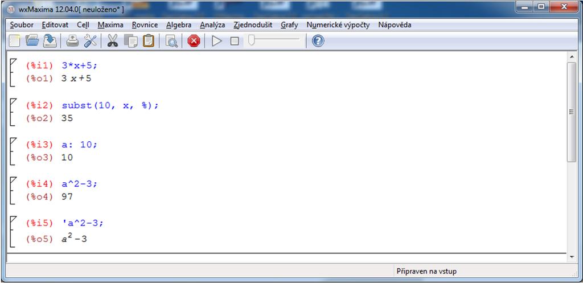Click the scroll-up arrow of the worksheet scrollbar
Viewport: 583px width, 283px height.
[572, 56]
